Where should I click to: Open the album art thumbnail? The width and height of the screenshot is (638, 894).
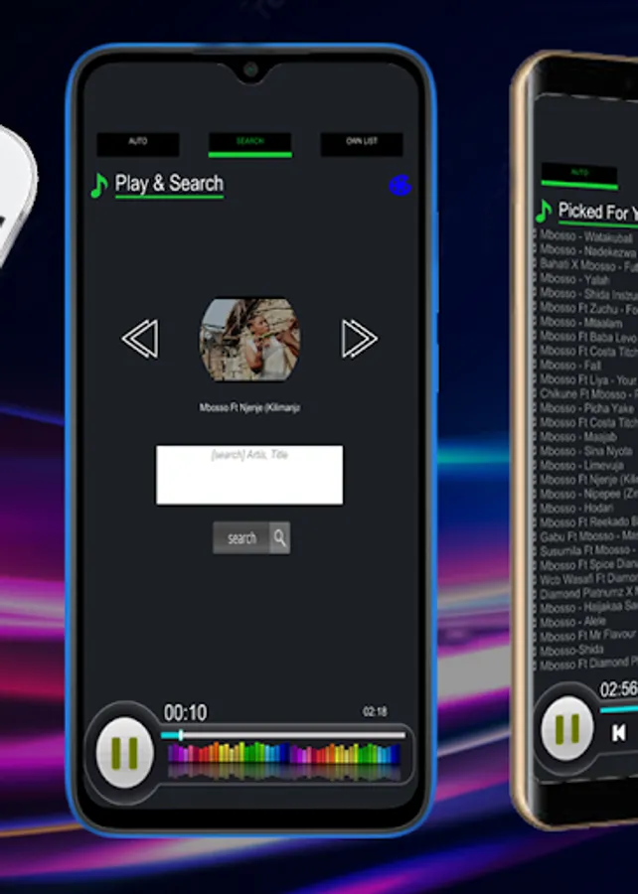point(249,340)
